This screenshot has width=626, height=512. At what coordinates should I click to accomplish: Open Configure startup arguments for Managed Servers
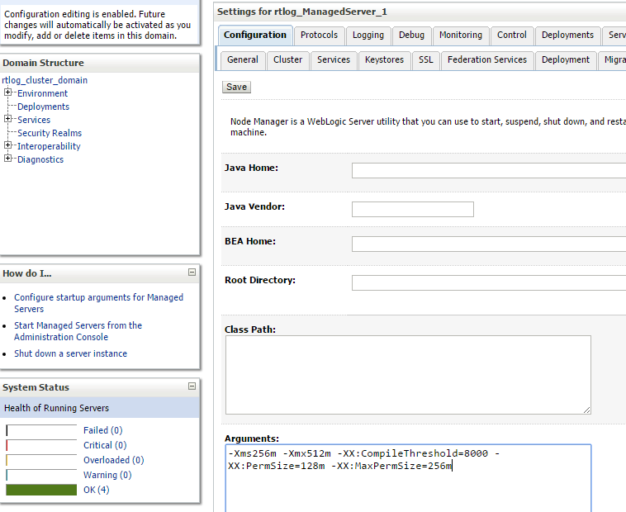pyautogui.click(x=98, y=303)
